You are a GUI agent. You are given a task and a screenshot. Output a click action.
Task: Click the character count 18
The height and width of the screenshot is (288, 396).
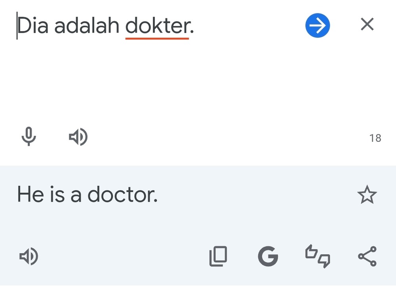[375, 138]
